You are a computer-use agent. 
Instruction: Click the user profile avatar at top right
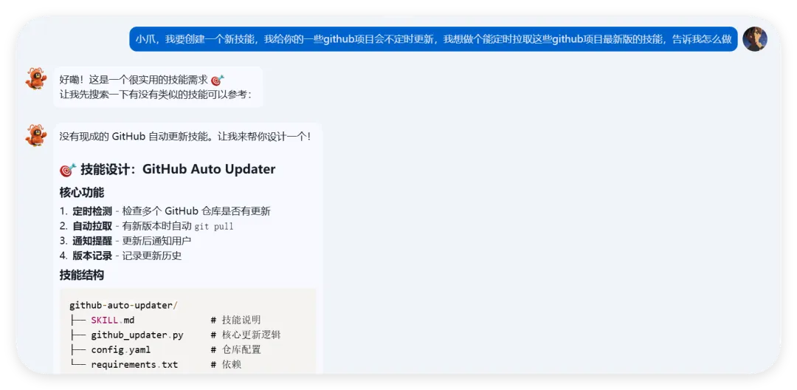(x=754, y=39)
